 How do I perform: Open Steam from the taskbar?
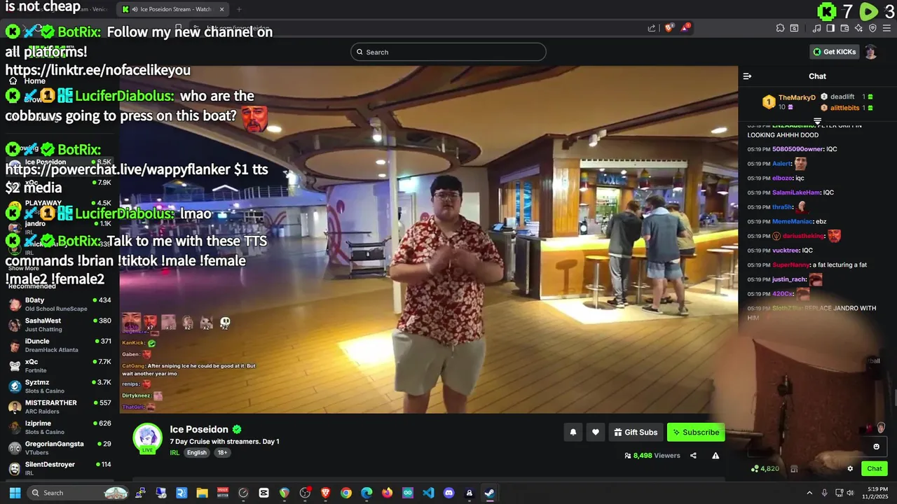click(490, 493)
